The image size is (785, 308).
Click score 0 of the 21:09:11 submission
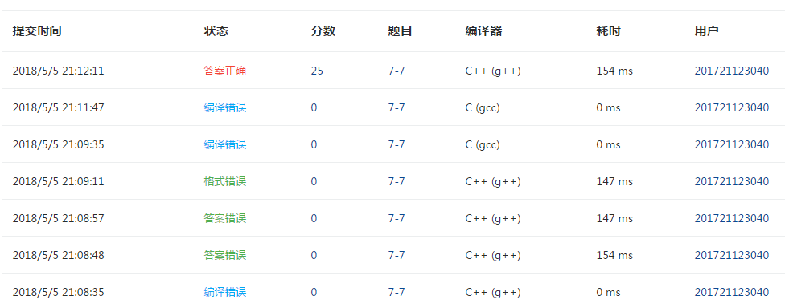pos(314,182)
